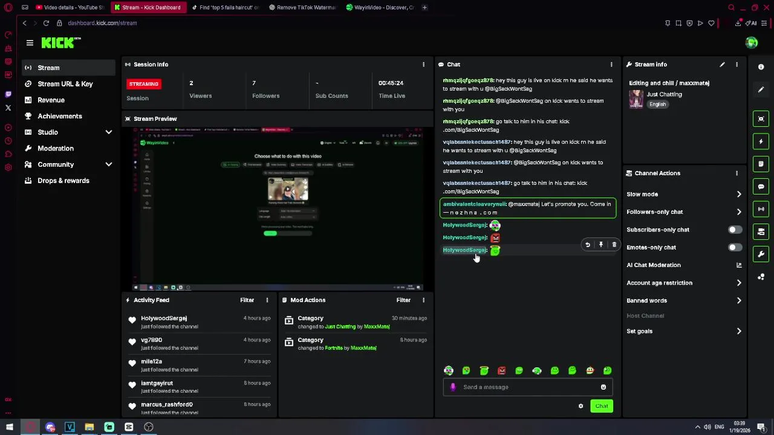The width and height of the screenshot is (774, 435).
Task: Click taskbar volume icon
Action: click(x=707, y=427)
